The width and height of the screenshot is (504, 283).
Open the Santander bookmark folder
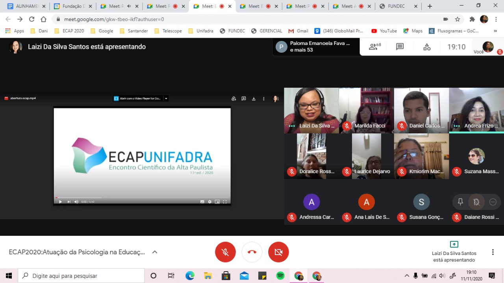click(x=133, y=31)
